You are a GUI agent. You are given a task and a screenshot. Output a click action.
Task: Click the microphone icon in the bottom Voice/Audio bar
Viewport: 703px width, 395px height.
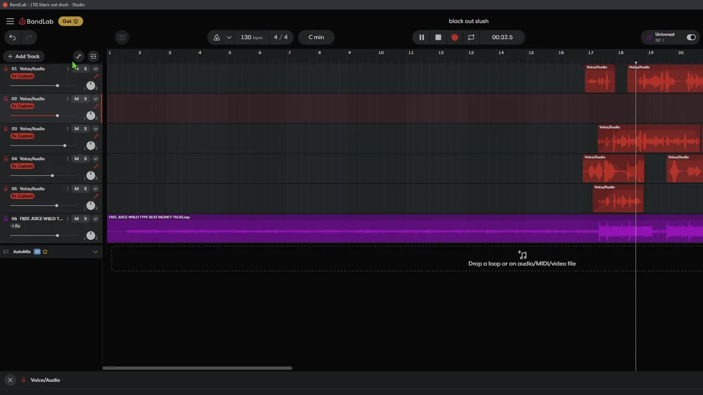[x=23, y=380]
